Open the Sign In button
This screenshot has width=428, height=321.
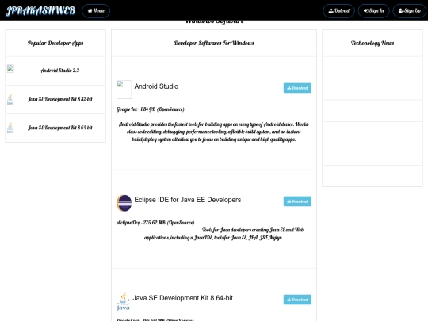(373, 11)
